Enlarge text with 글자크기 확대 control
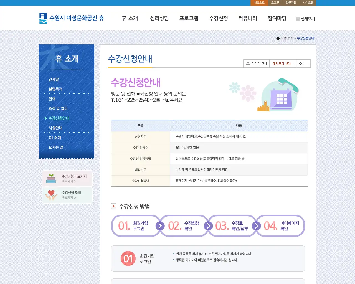355x284 pixels. [283, 64]
